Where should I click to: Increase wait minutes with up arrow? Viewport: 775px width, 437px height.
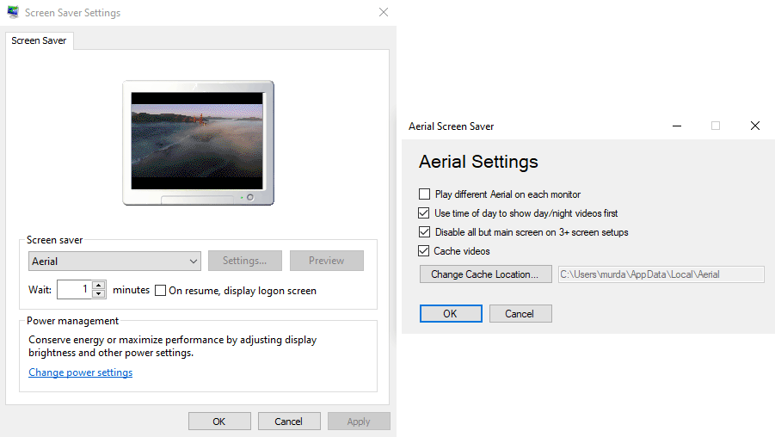tap(99, 286)
